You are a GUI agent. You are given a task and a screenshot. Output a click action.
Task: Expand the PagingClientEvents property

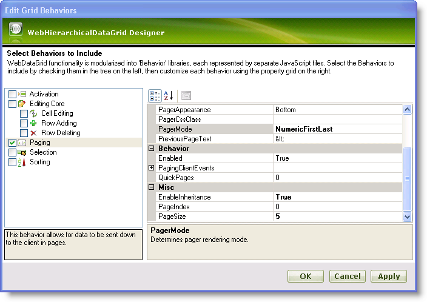[152, 168]
